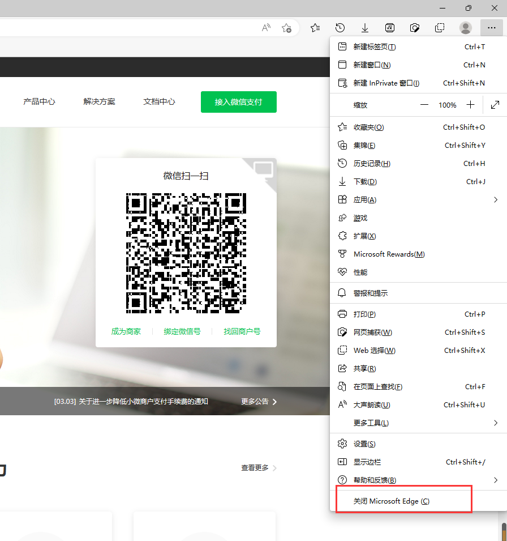Open 性能 menu entry

418,272
